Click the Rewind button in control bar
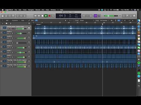The height and width of the screenshot is (105, 141). (x=35, y=16)
